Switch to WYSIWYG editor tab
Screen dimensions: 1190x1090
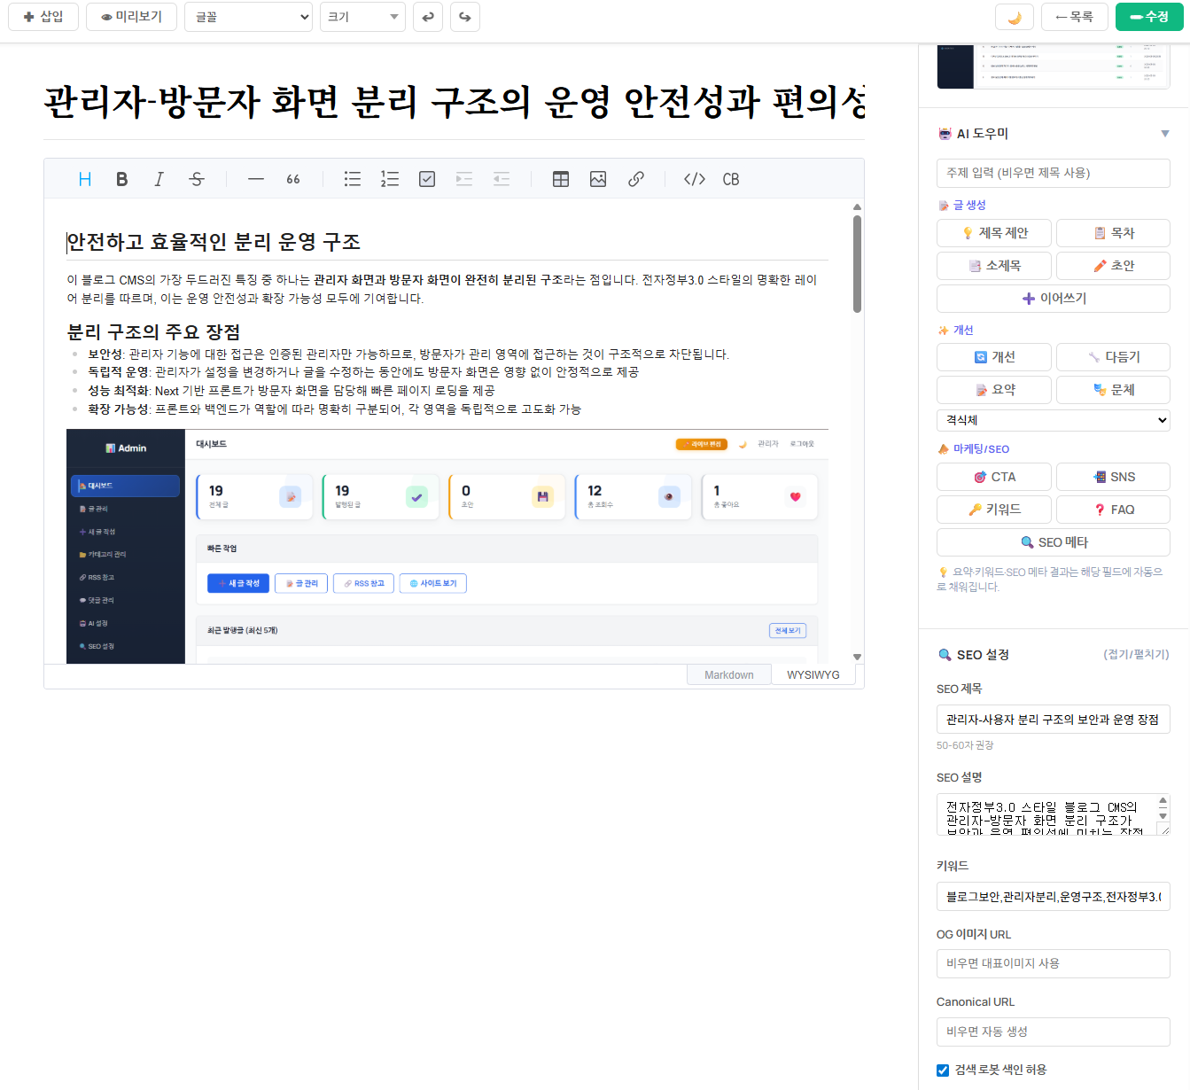coord(813,675)
